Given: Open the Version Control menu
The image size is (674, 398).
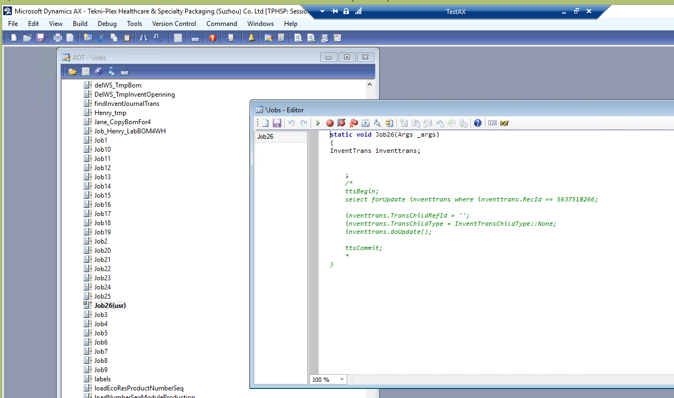Looking at the screenshot, I should click(x=174, y=24).
